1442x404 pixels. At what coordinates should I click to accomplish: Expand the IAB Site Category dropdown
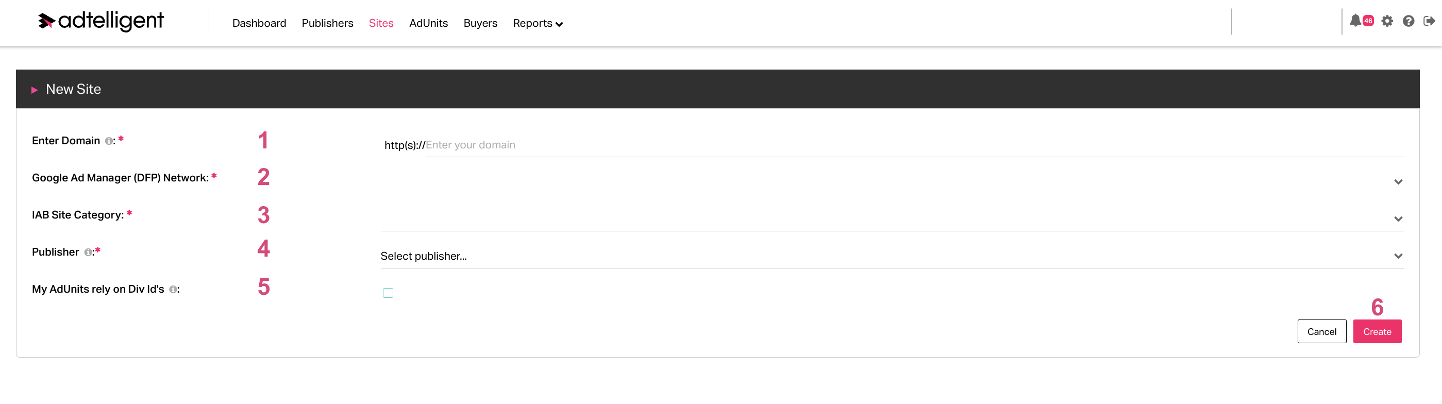point(892,218)
